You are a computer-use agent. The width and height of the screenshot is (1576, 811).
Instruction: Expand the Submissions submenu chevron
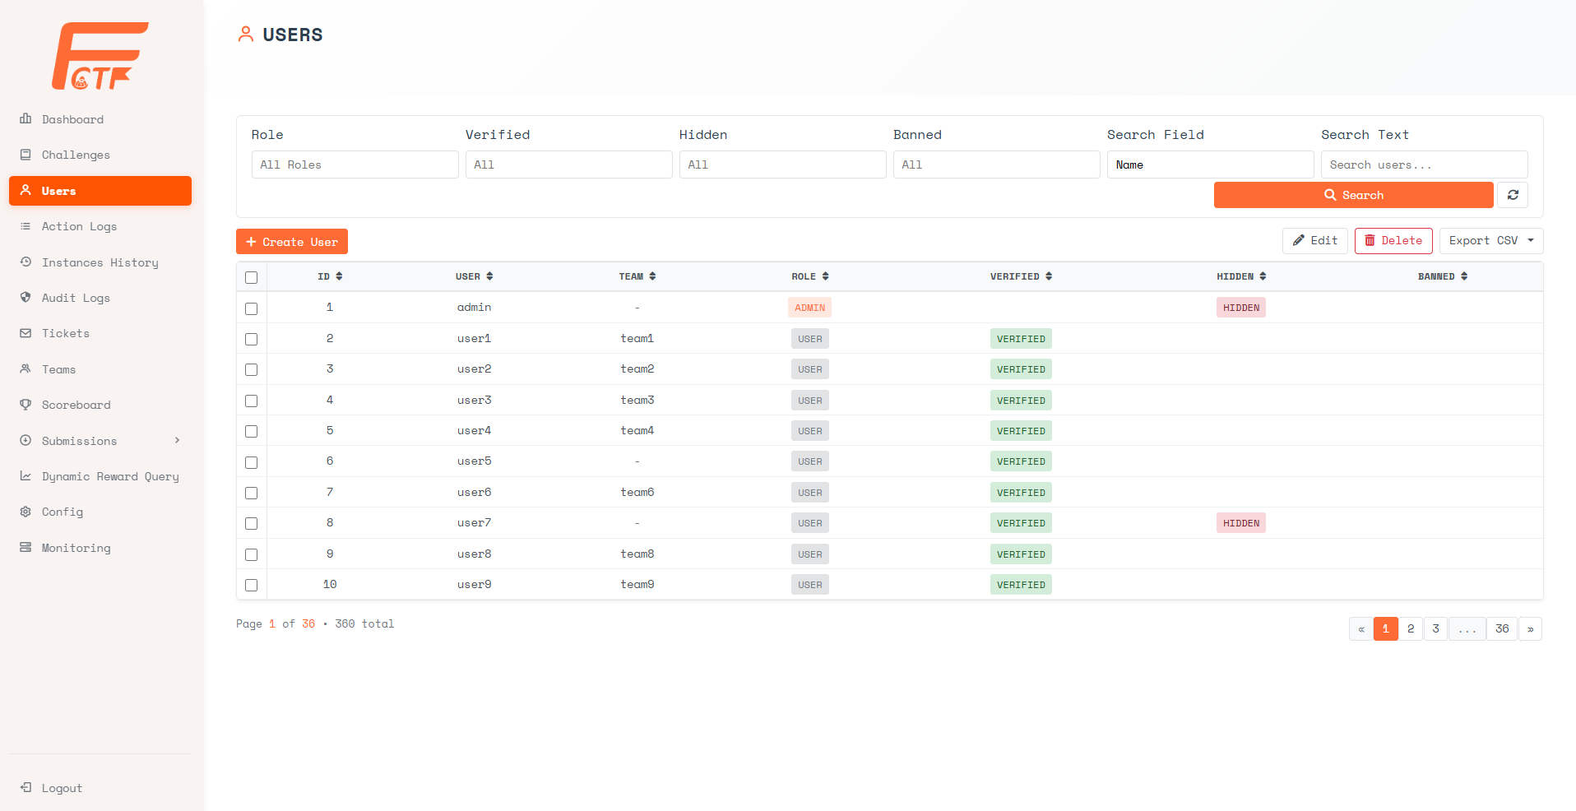[177, 440]
